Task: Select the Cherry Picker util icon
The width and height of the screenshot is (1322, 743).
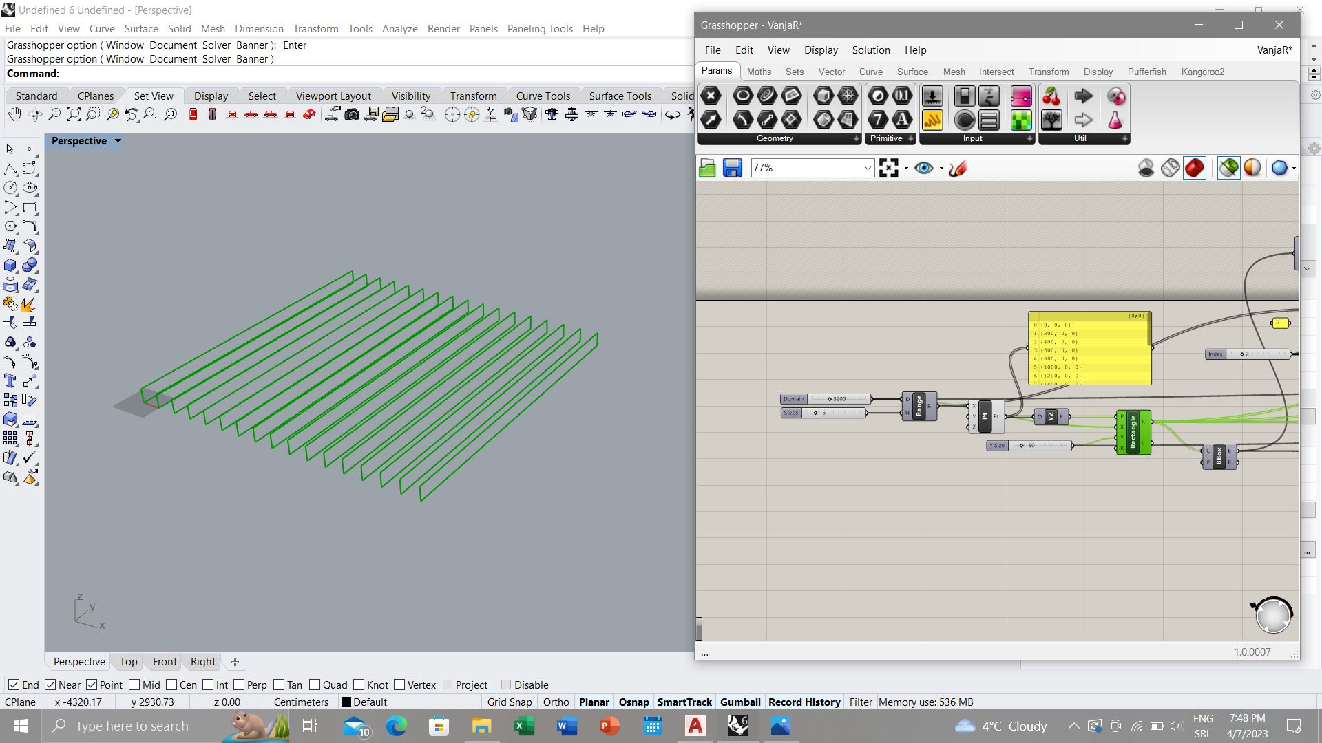Action: [1051, 96]
